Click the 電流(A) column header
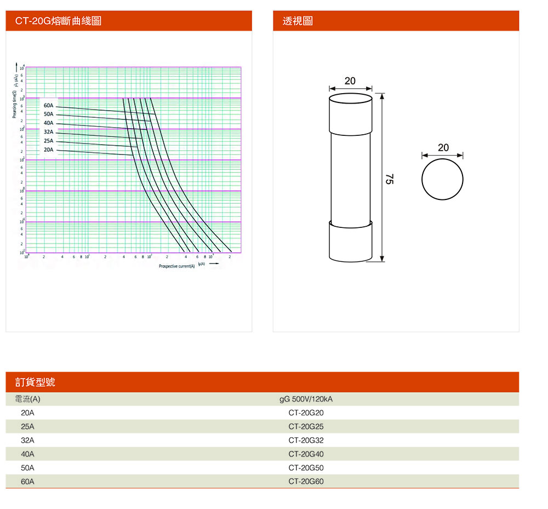 click(x=27, y=399)
